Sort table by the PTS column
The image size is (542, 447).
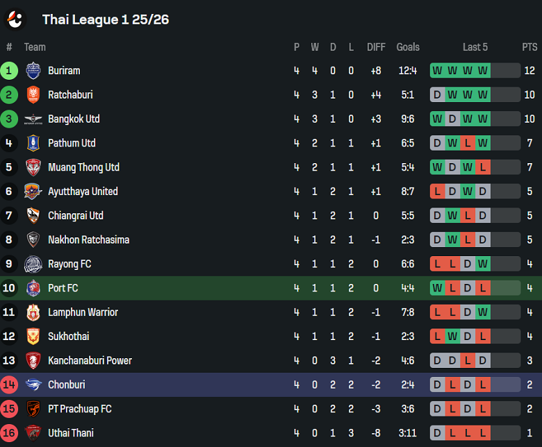[529, 47]
